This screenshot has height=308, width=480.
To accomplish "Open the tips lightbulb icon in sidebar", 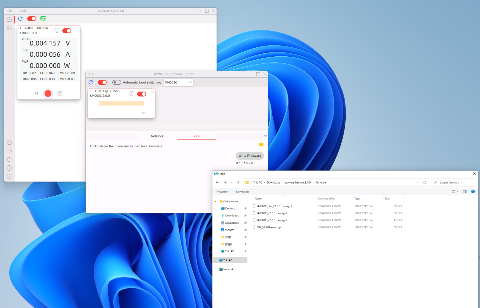I will [x=9, y=159].
